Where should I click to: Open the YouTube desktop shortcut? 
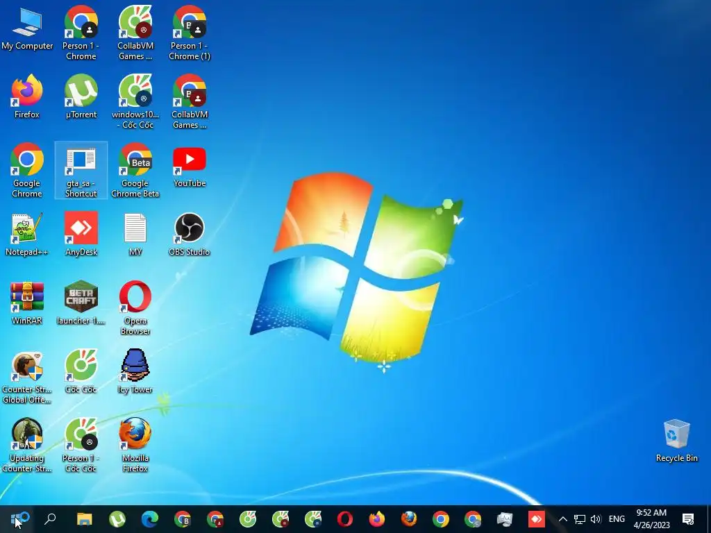coord(190,167)
